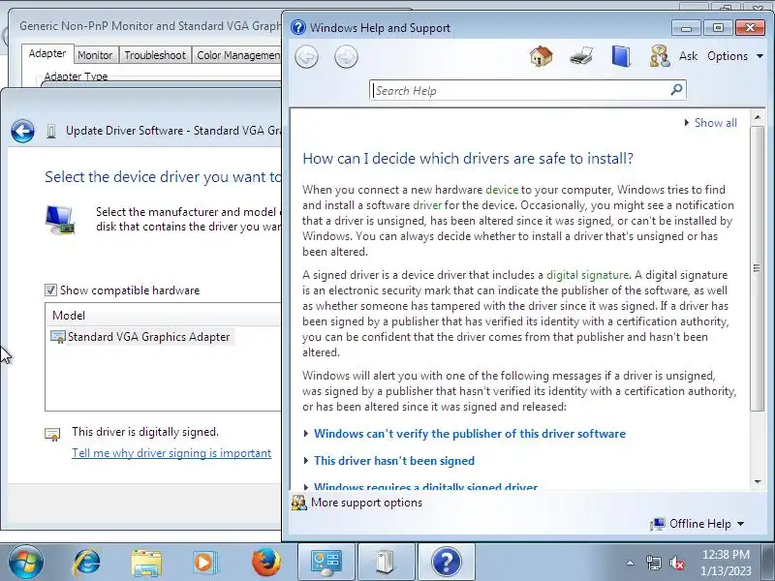The image size is (775, 581).
Task: Click the muted volume tray icon
Action: tap(677, 564)
